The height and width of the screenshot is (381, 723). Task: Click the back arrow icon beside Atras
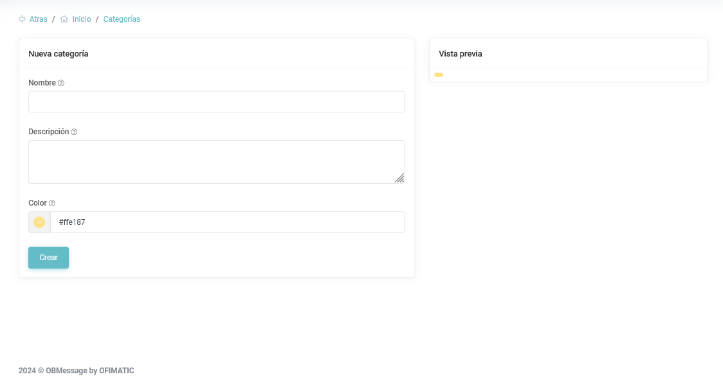point(22,19)
